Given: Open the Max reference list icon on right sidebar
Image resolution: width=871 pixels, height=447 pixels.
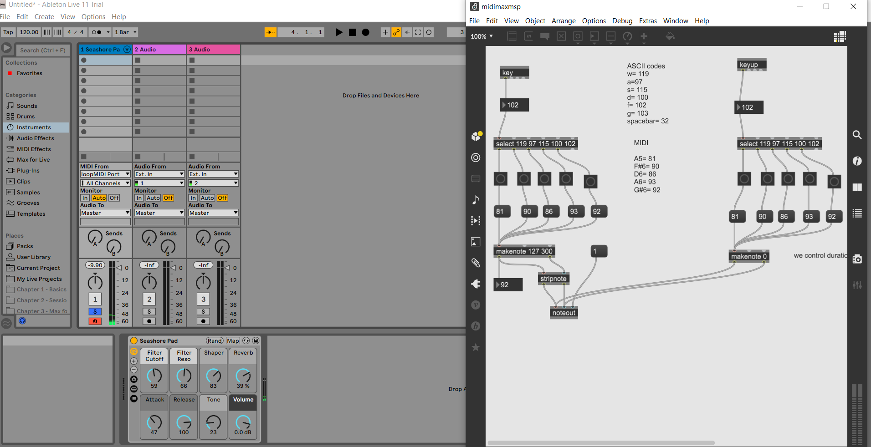Looking at the screenshot, I should click(x=857, y=213).
